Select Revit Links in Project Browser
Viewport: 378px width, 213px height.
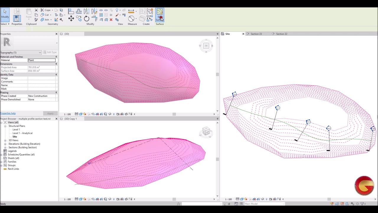[13, 169]
